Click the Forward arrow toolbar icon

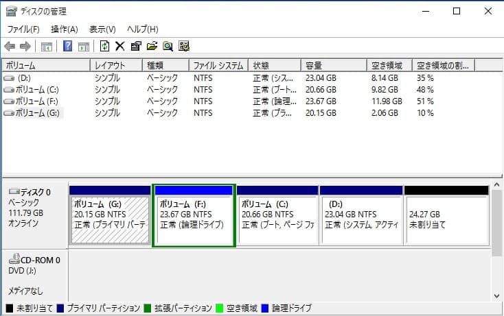25,47
